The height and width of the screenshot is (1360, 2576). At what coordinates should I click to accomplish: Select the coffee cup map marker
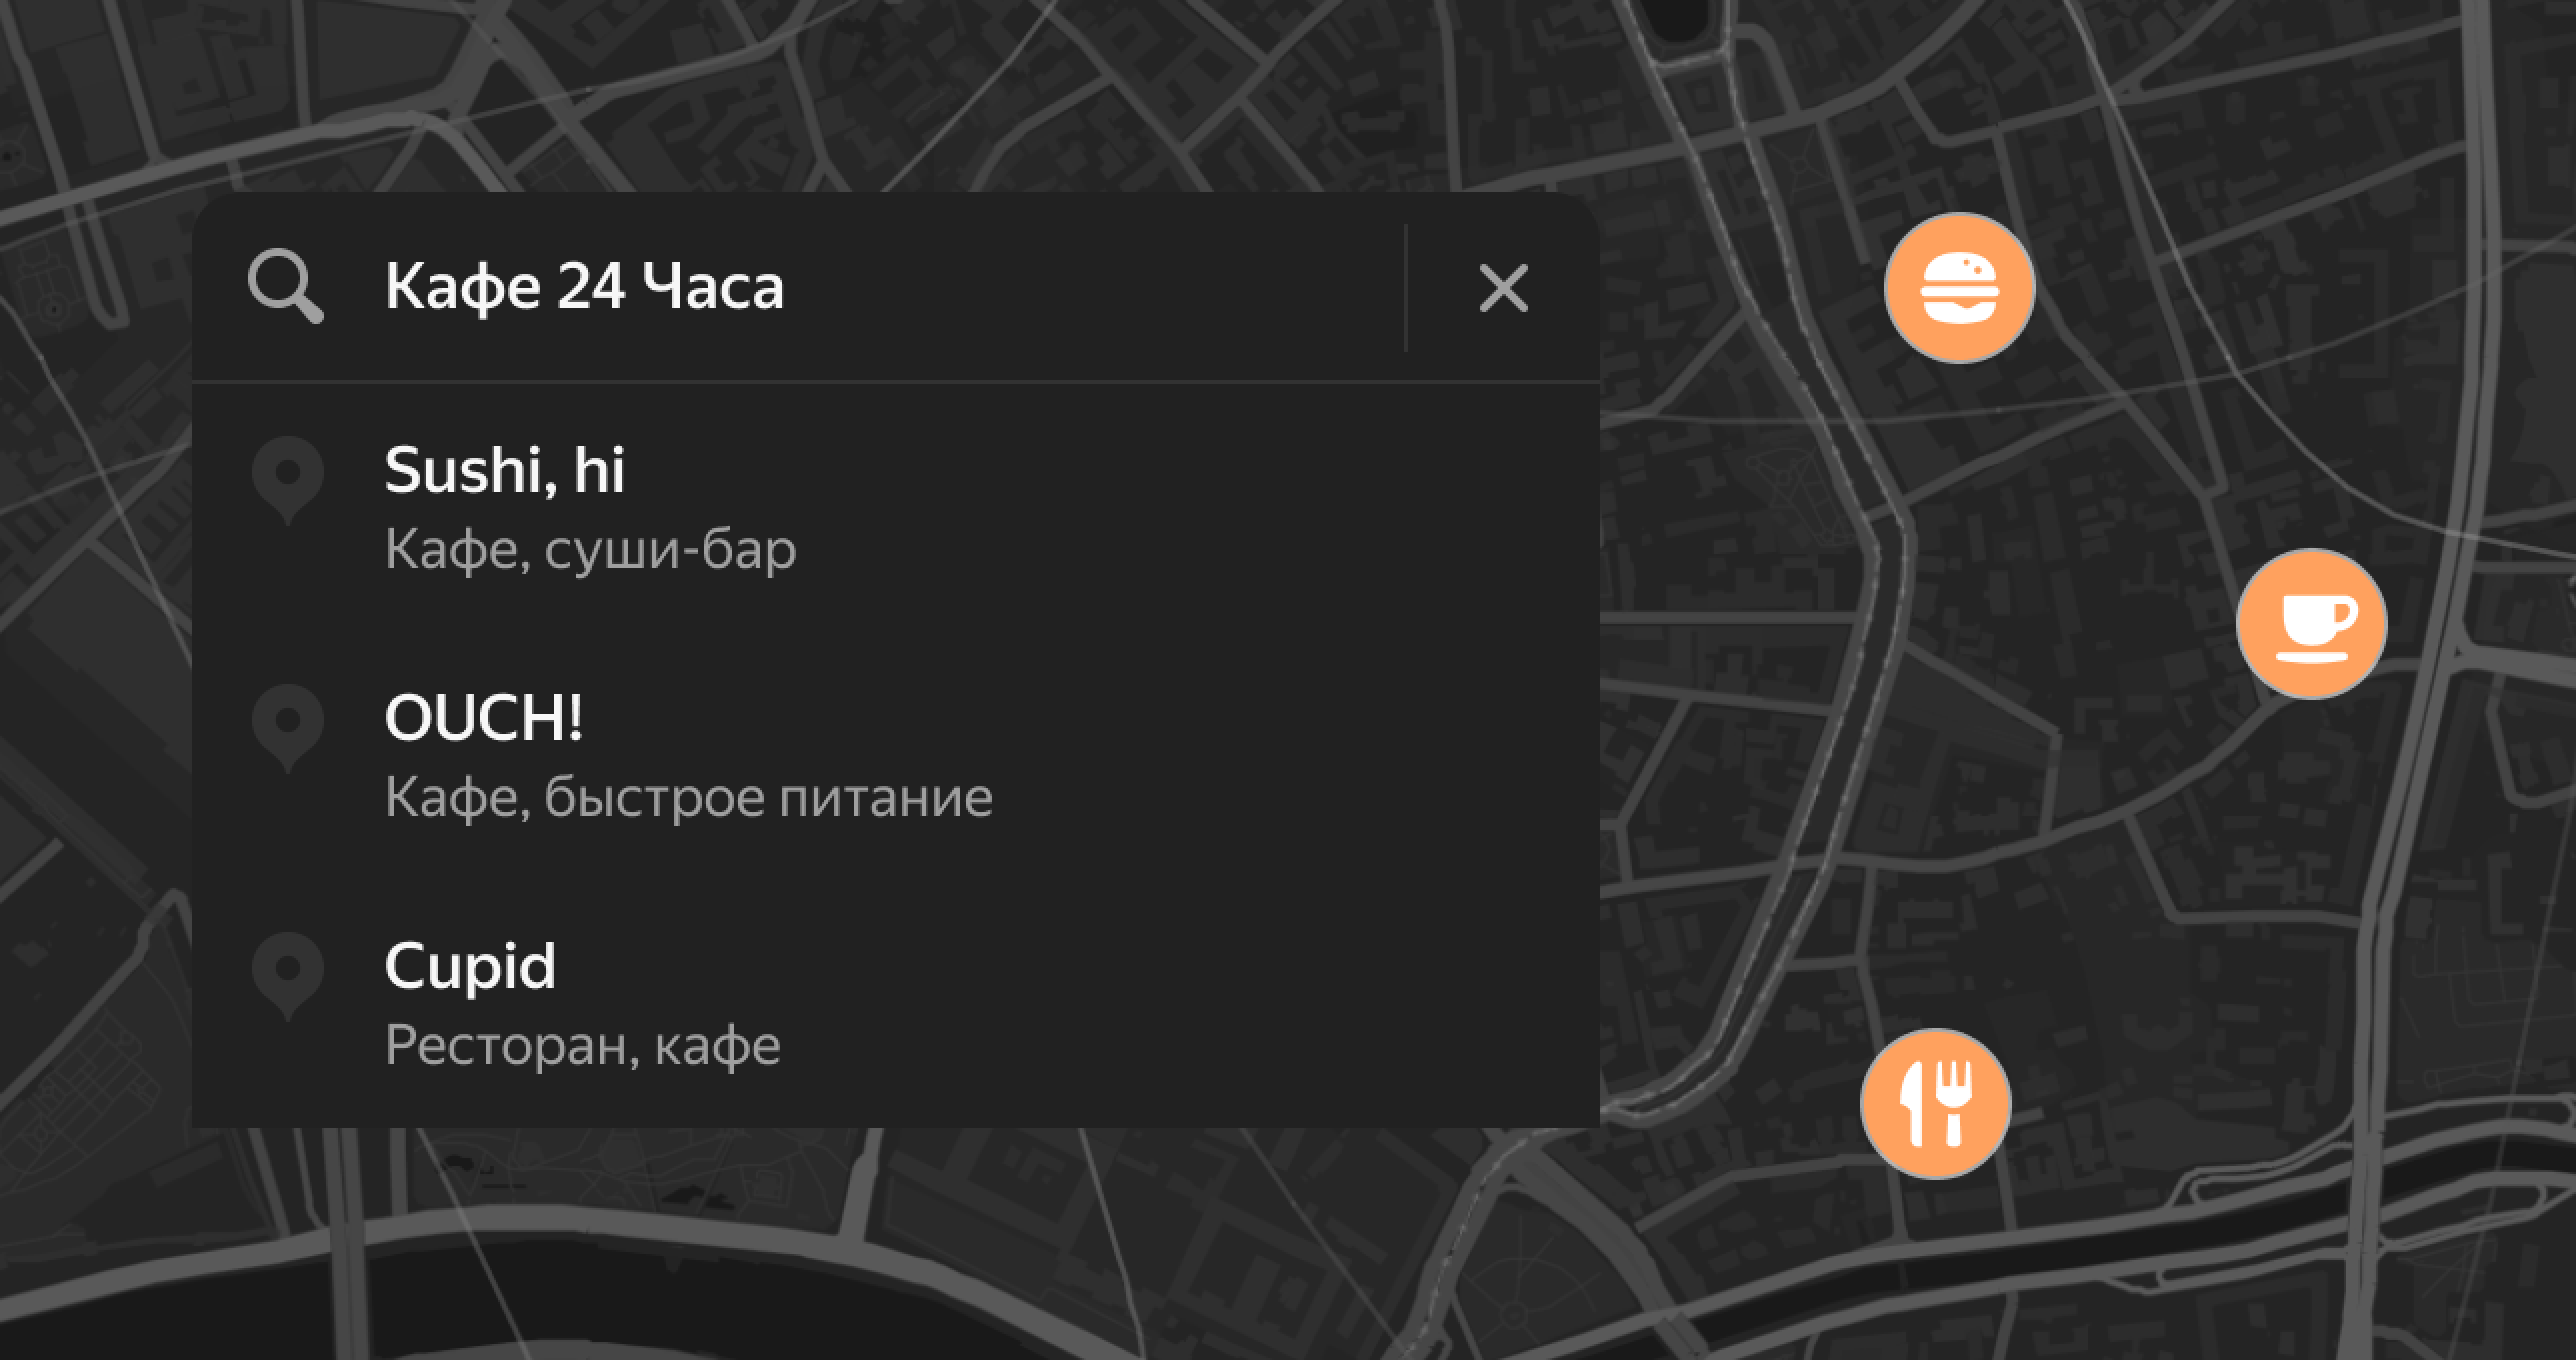coord(2312,624)
